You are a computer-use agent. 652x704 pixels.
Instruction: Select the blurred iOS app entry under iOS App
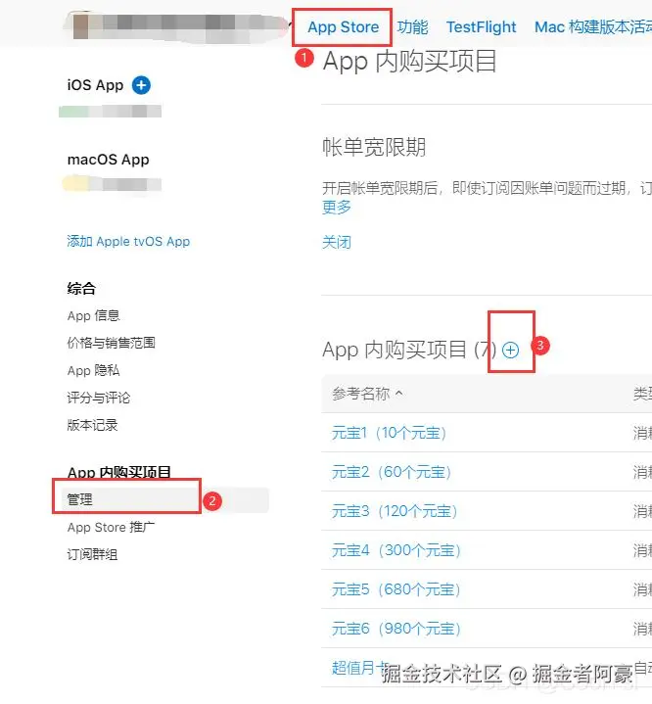(x=110, y=111)
